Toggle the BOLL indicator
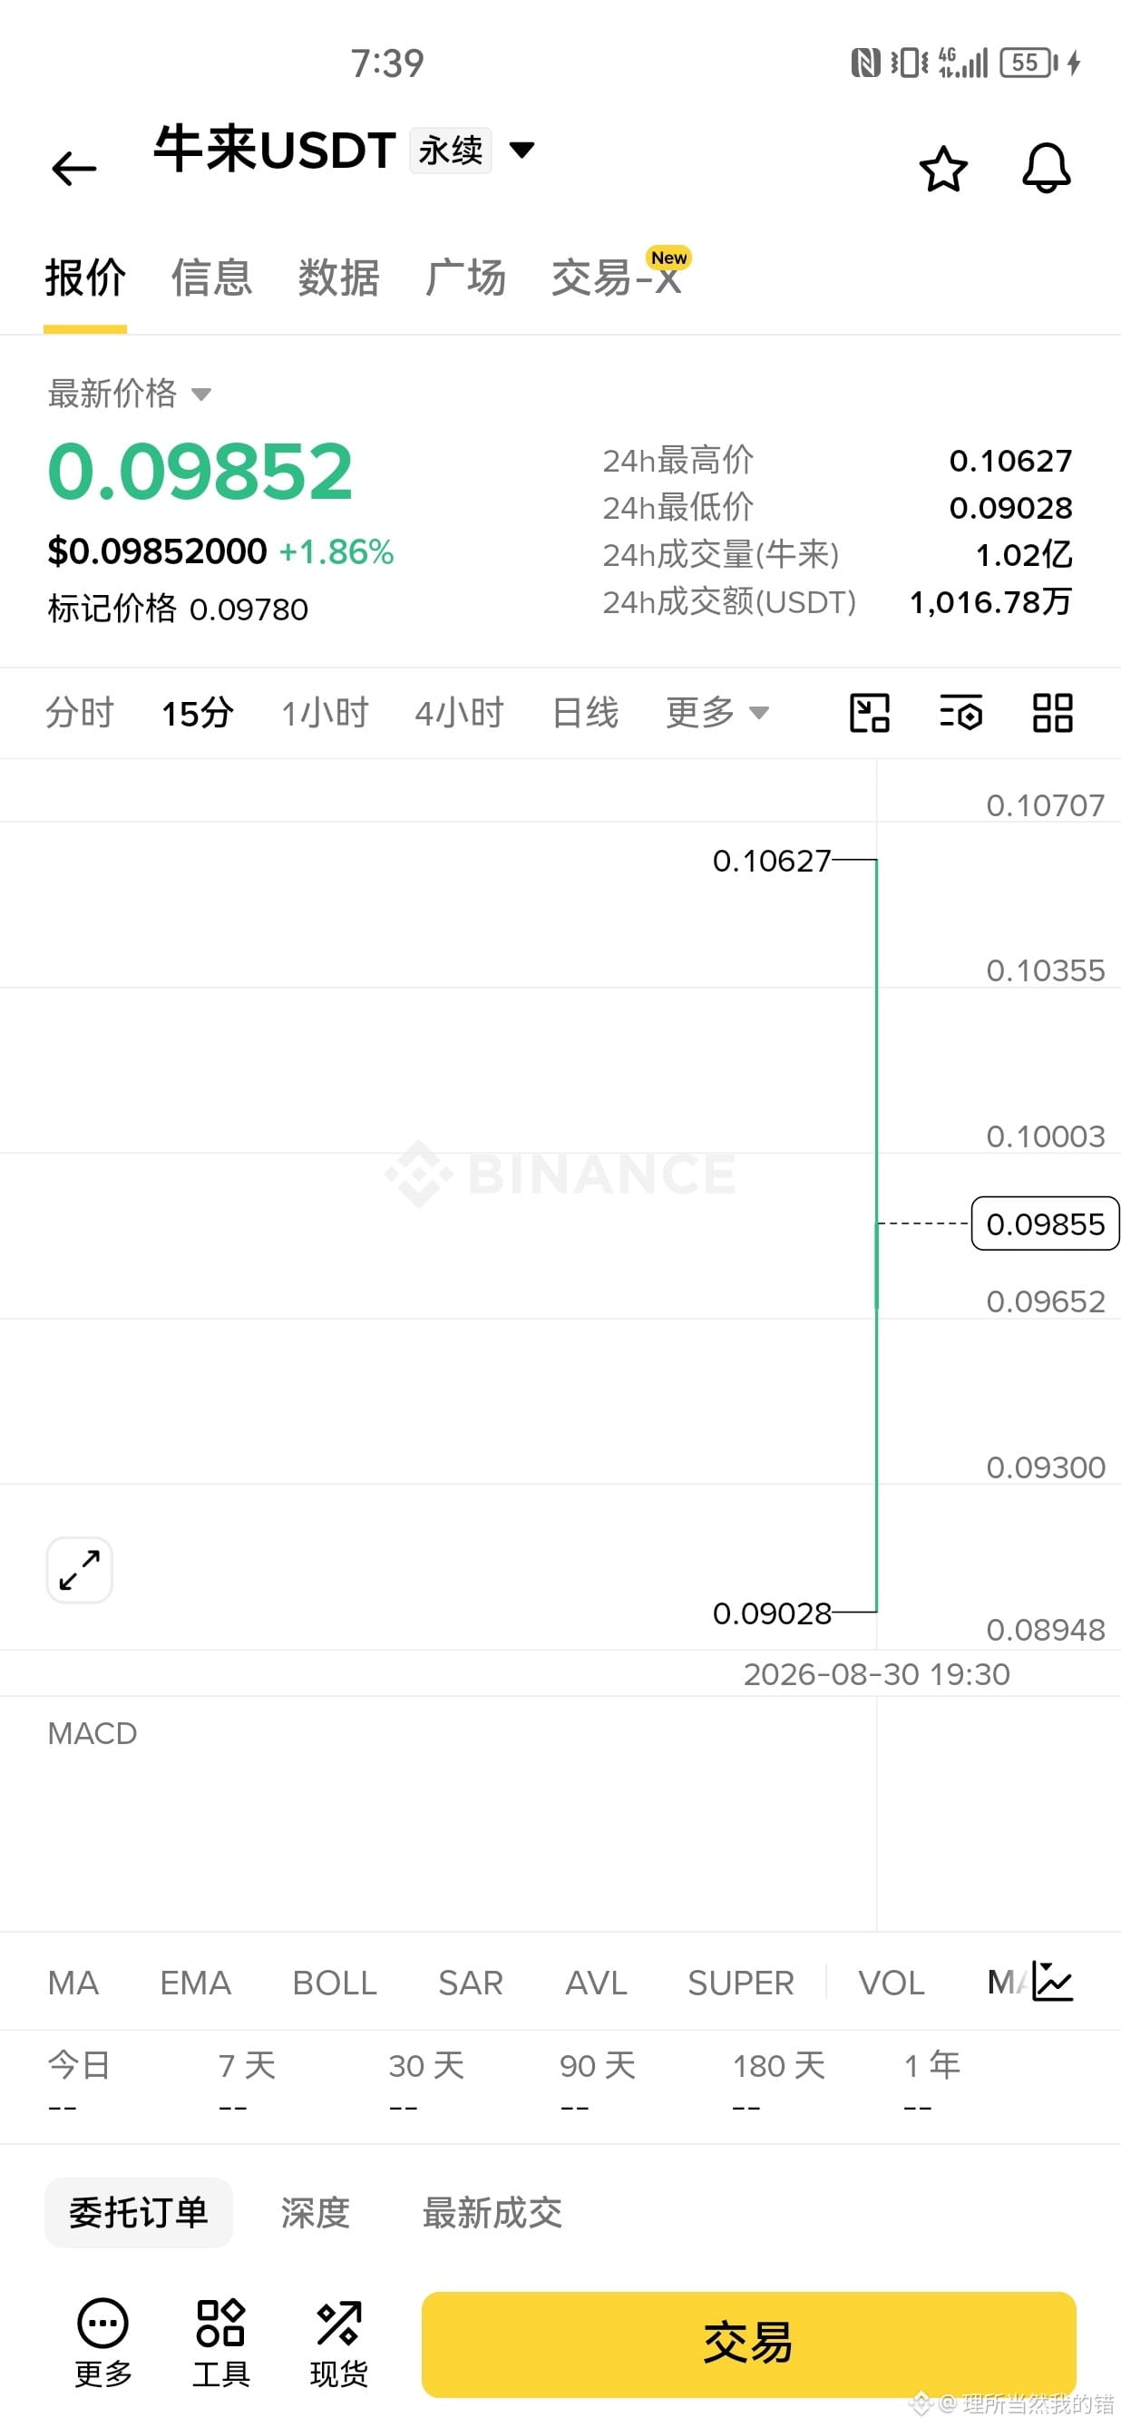The image size is (1121, 2427). click(335, 1983)
